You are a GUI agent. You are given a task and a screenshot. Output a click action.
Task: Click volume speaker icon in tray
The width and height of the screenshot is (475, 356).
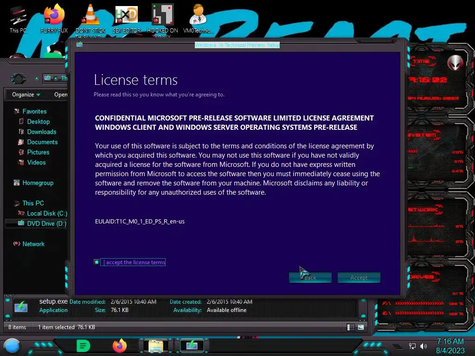click(424, 346)
